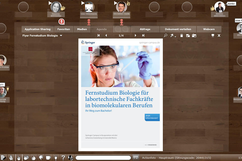Jump to the last page of document

143,36
